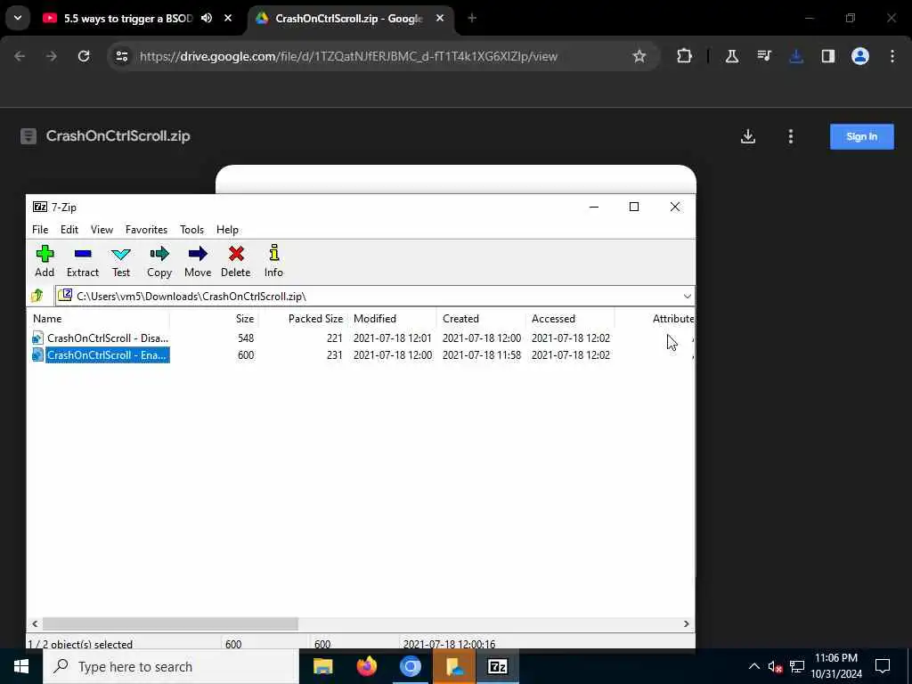Toggle Chrome side panel
The height and width of the screenshot is (684, 912).
pyautogui.click(x=828, y=56)
